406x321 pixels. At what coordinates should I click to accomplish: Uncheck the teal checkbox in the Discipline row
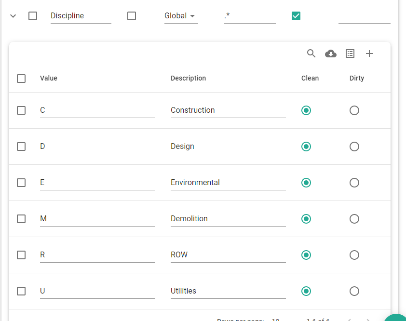(x=296, y=16)
